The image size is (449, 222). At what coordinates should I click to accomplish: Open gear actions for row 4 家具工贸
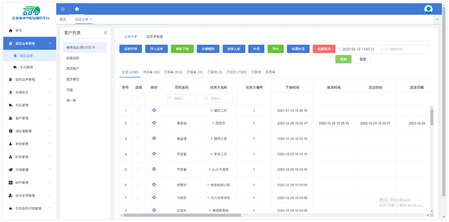[154, 154]
